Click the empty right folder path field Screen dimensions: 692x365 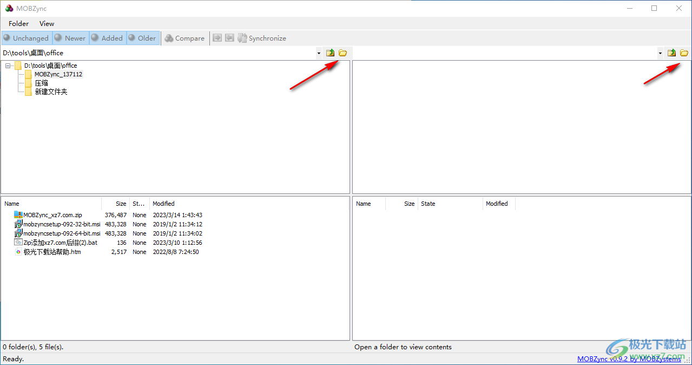pyautogui.click(x=505, y=53)
